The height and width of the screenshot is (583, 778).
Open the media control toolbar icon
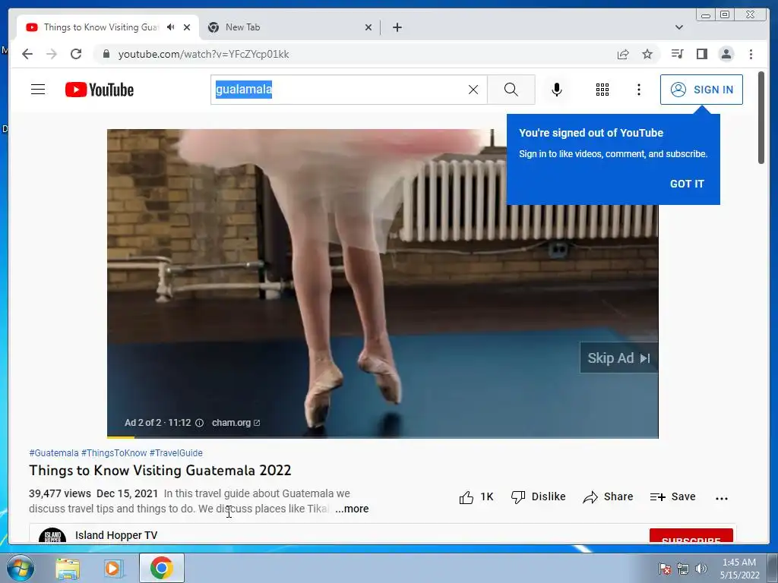[x=677, y=54]
